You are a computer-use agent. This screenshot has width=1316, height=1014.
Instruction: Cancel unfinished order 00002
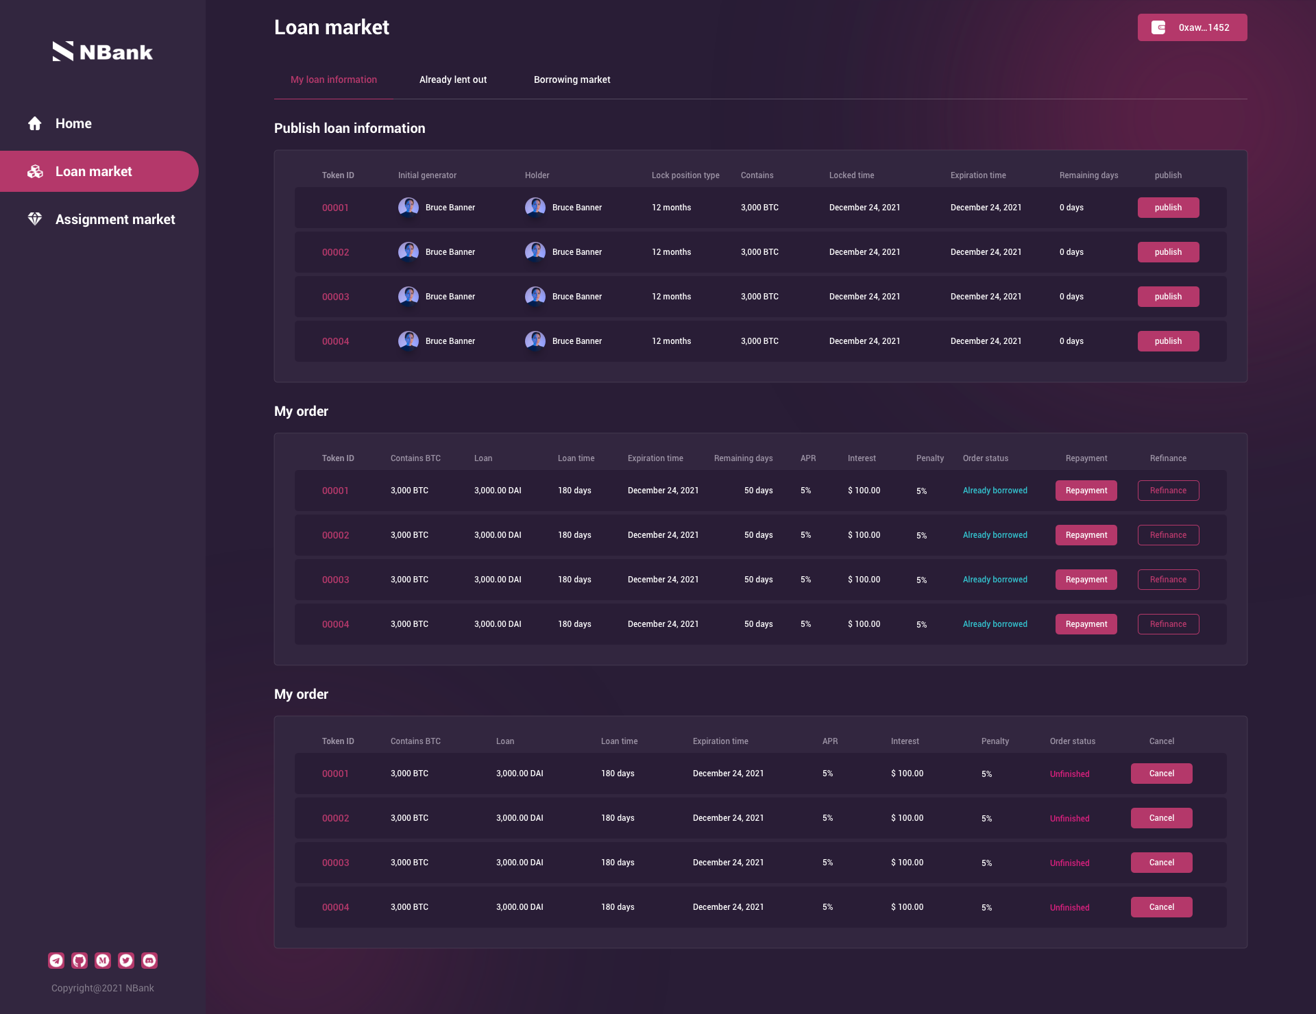(1161, 818)
